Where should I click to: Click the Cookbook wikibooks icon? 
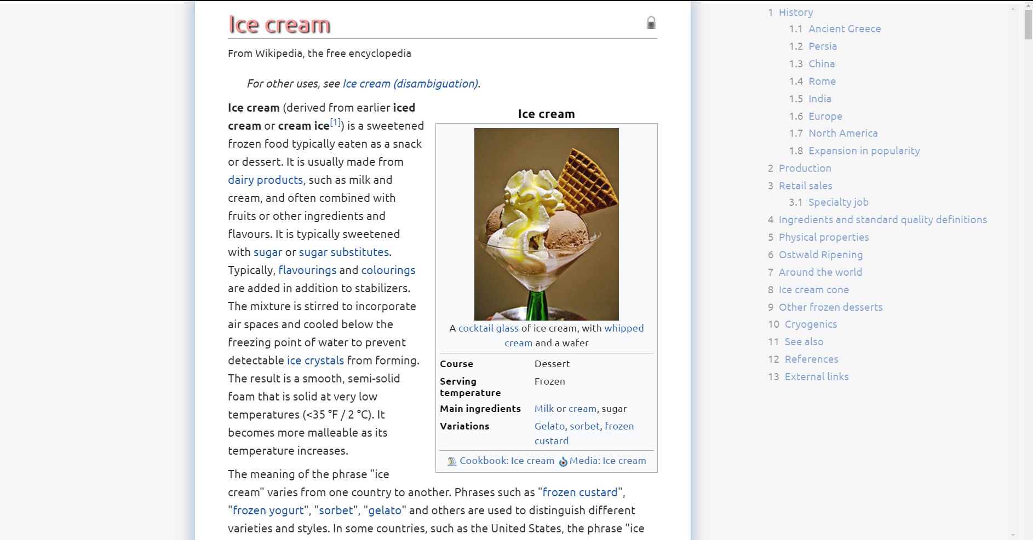(x=452, y=461)
